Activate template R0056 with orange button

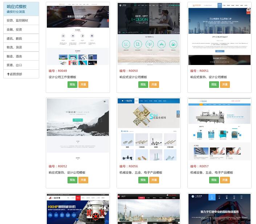(154, 180)
